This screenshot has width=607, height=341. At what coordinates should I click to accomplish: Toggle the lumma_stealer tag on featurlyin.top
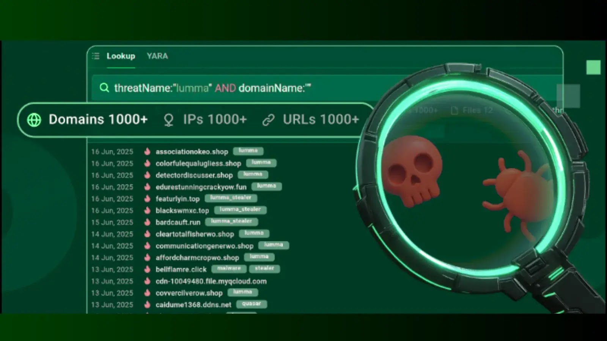231,198
